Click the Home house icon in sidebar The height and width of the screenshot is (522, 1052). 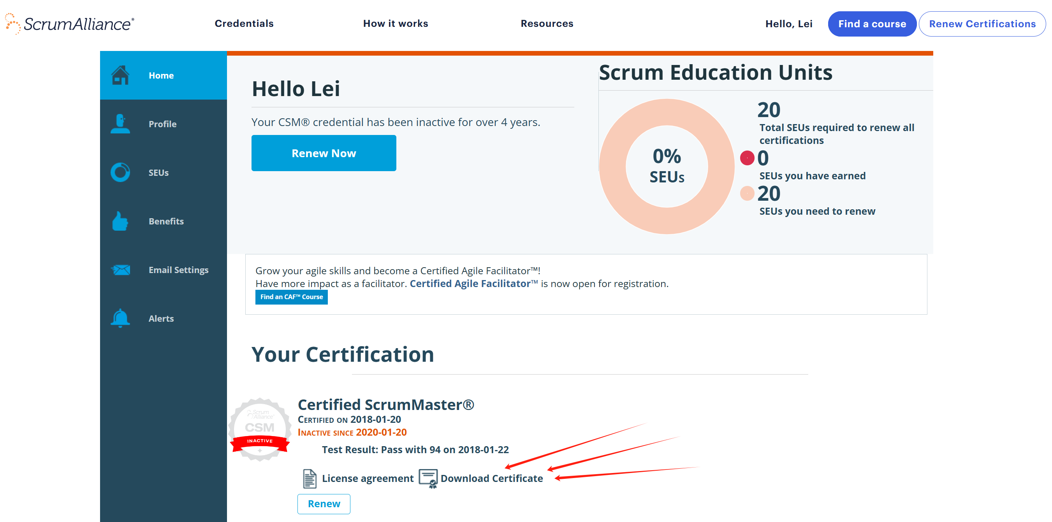120,75
